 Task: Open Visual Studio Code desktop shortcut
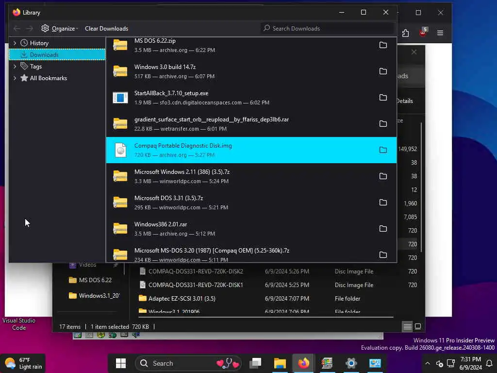[x=19, y=324]
